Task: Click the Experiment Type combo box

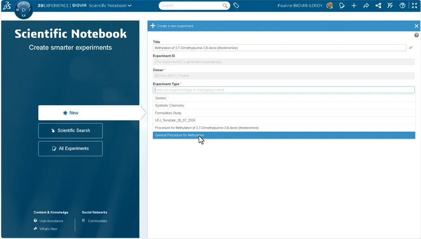Action: (284, 90)
